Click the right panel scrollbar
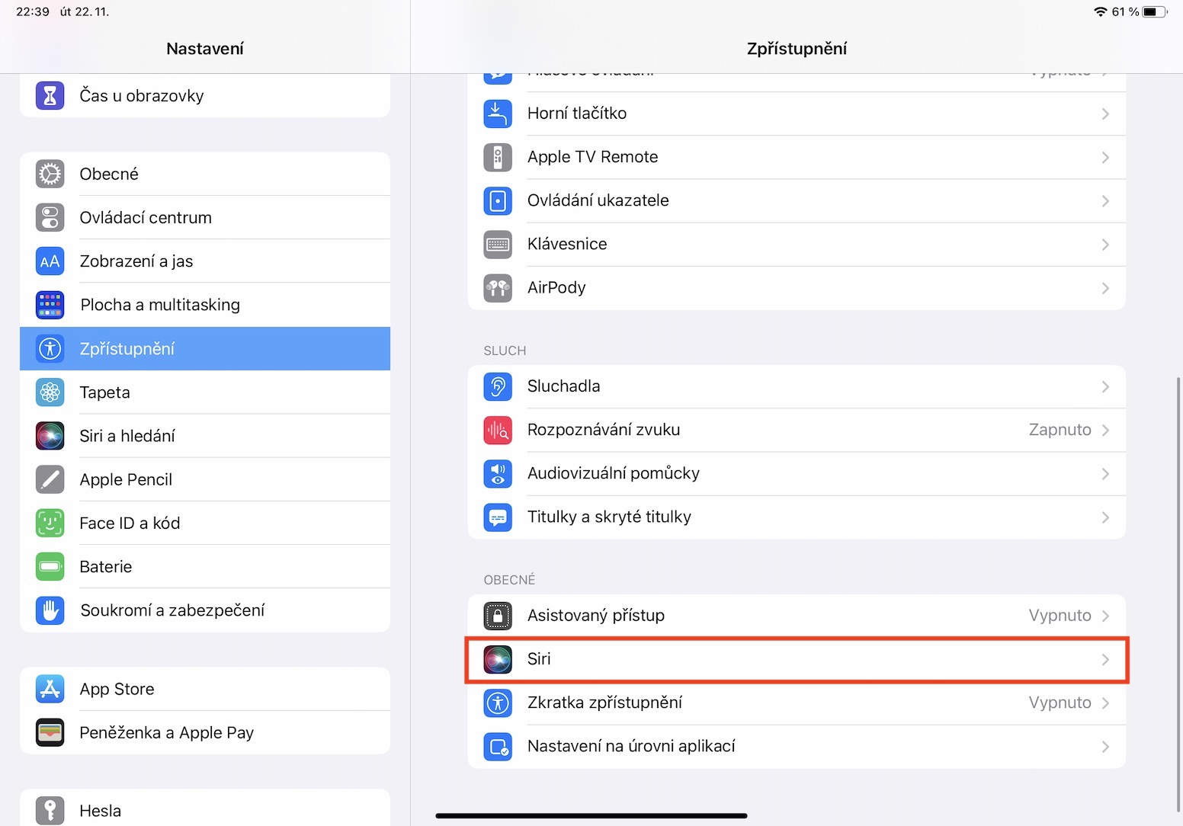 1178,594
